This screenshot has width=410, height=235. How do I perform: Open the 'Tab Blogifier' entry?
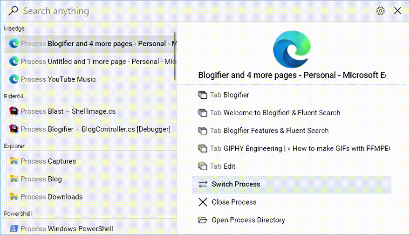point(292,95)
